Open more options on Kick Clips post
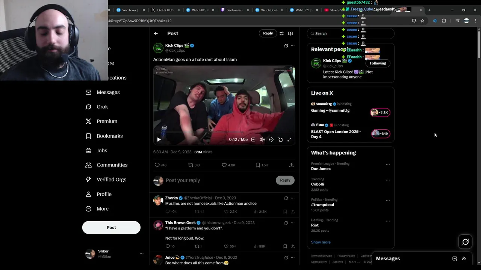Viewport: 481px width, 270px height. tap(293, 46)
